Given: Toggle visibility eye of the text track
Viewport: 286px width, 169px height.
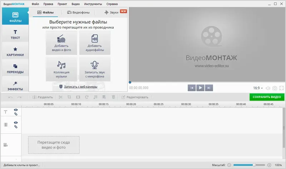Looking at the screenshot, I should (16, 110).
